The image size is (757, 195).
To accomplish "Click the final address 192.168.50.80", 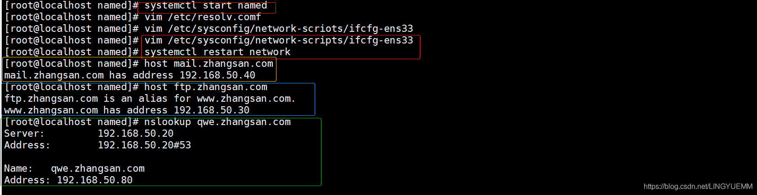I will click(x=95, y=181).
